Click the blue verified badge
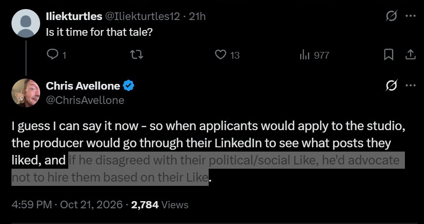The image size is (424, 224). 128,86
